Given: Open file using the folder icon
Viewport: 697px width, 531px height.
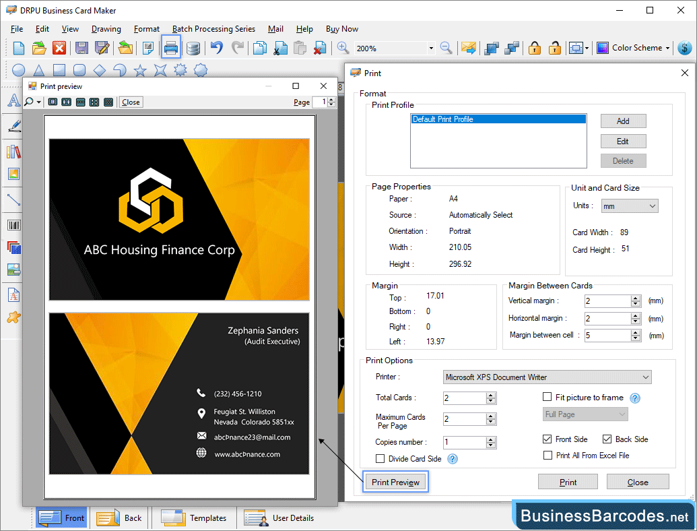Looking at the screenshot, I should tap(39, 48).
